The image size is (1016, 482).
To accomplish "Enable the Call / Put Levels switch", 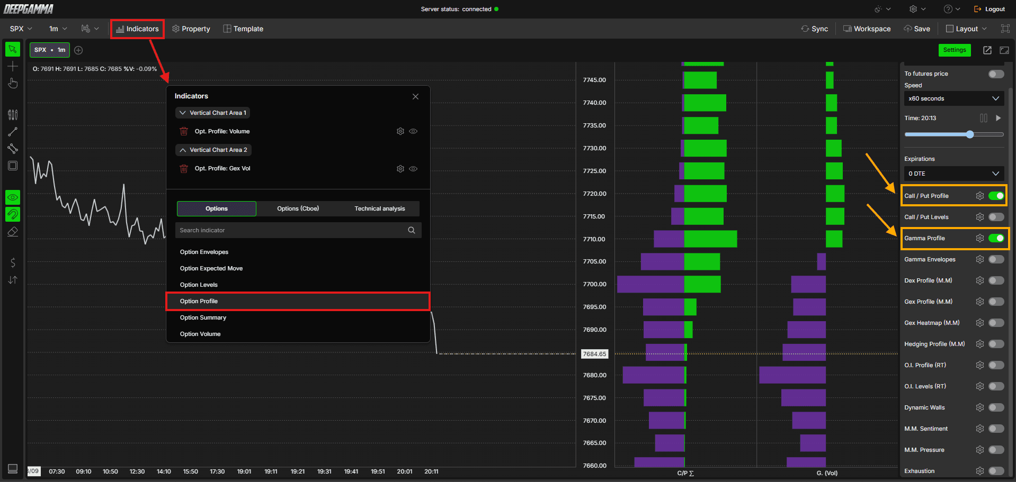I will pos(996,217).
